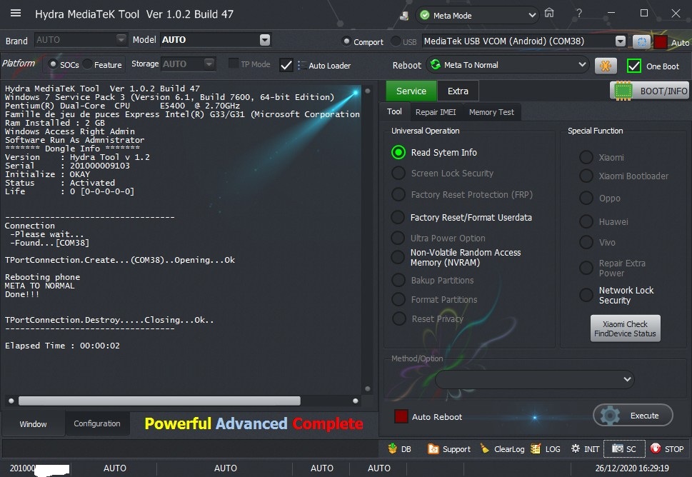Open the hamburger main menu

pos(16,14)
